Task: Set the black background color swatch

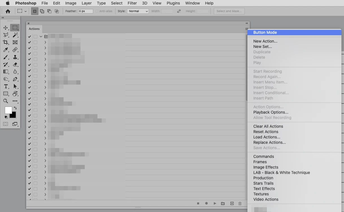Action: coord(13,115)
